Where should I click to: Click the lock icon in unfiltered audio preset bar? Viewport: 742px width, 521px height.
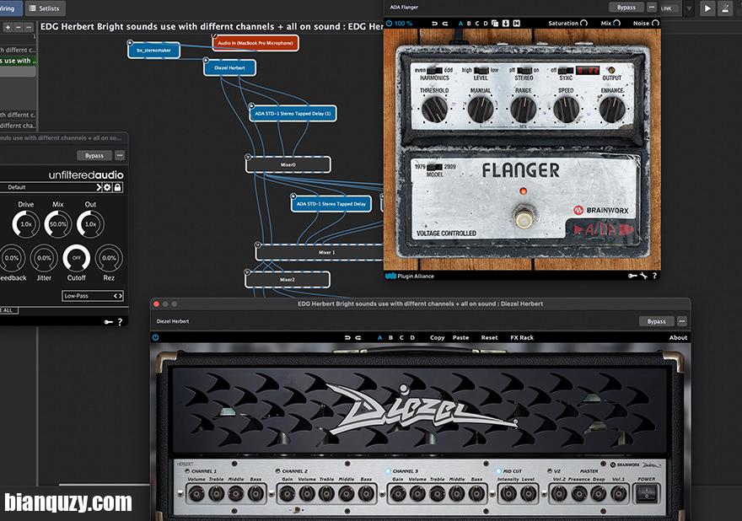tap(117, 187)
